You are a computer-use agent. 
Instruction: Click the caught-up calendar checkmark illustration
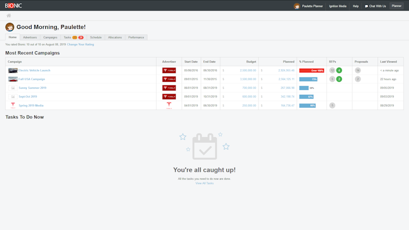pyautogui.click(x=204, y=146)
